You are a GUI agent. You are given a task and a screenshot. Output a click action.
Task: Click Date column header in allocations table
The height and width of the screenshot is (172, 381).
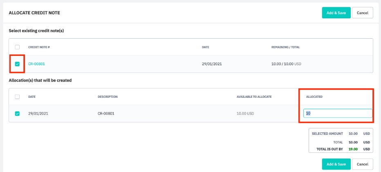point(32,97)
